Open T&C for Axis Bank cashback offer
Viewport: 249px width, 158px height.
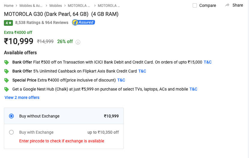142,71
